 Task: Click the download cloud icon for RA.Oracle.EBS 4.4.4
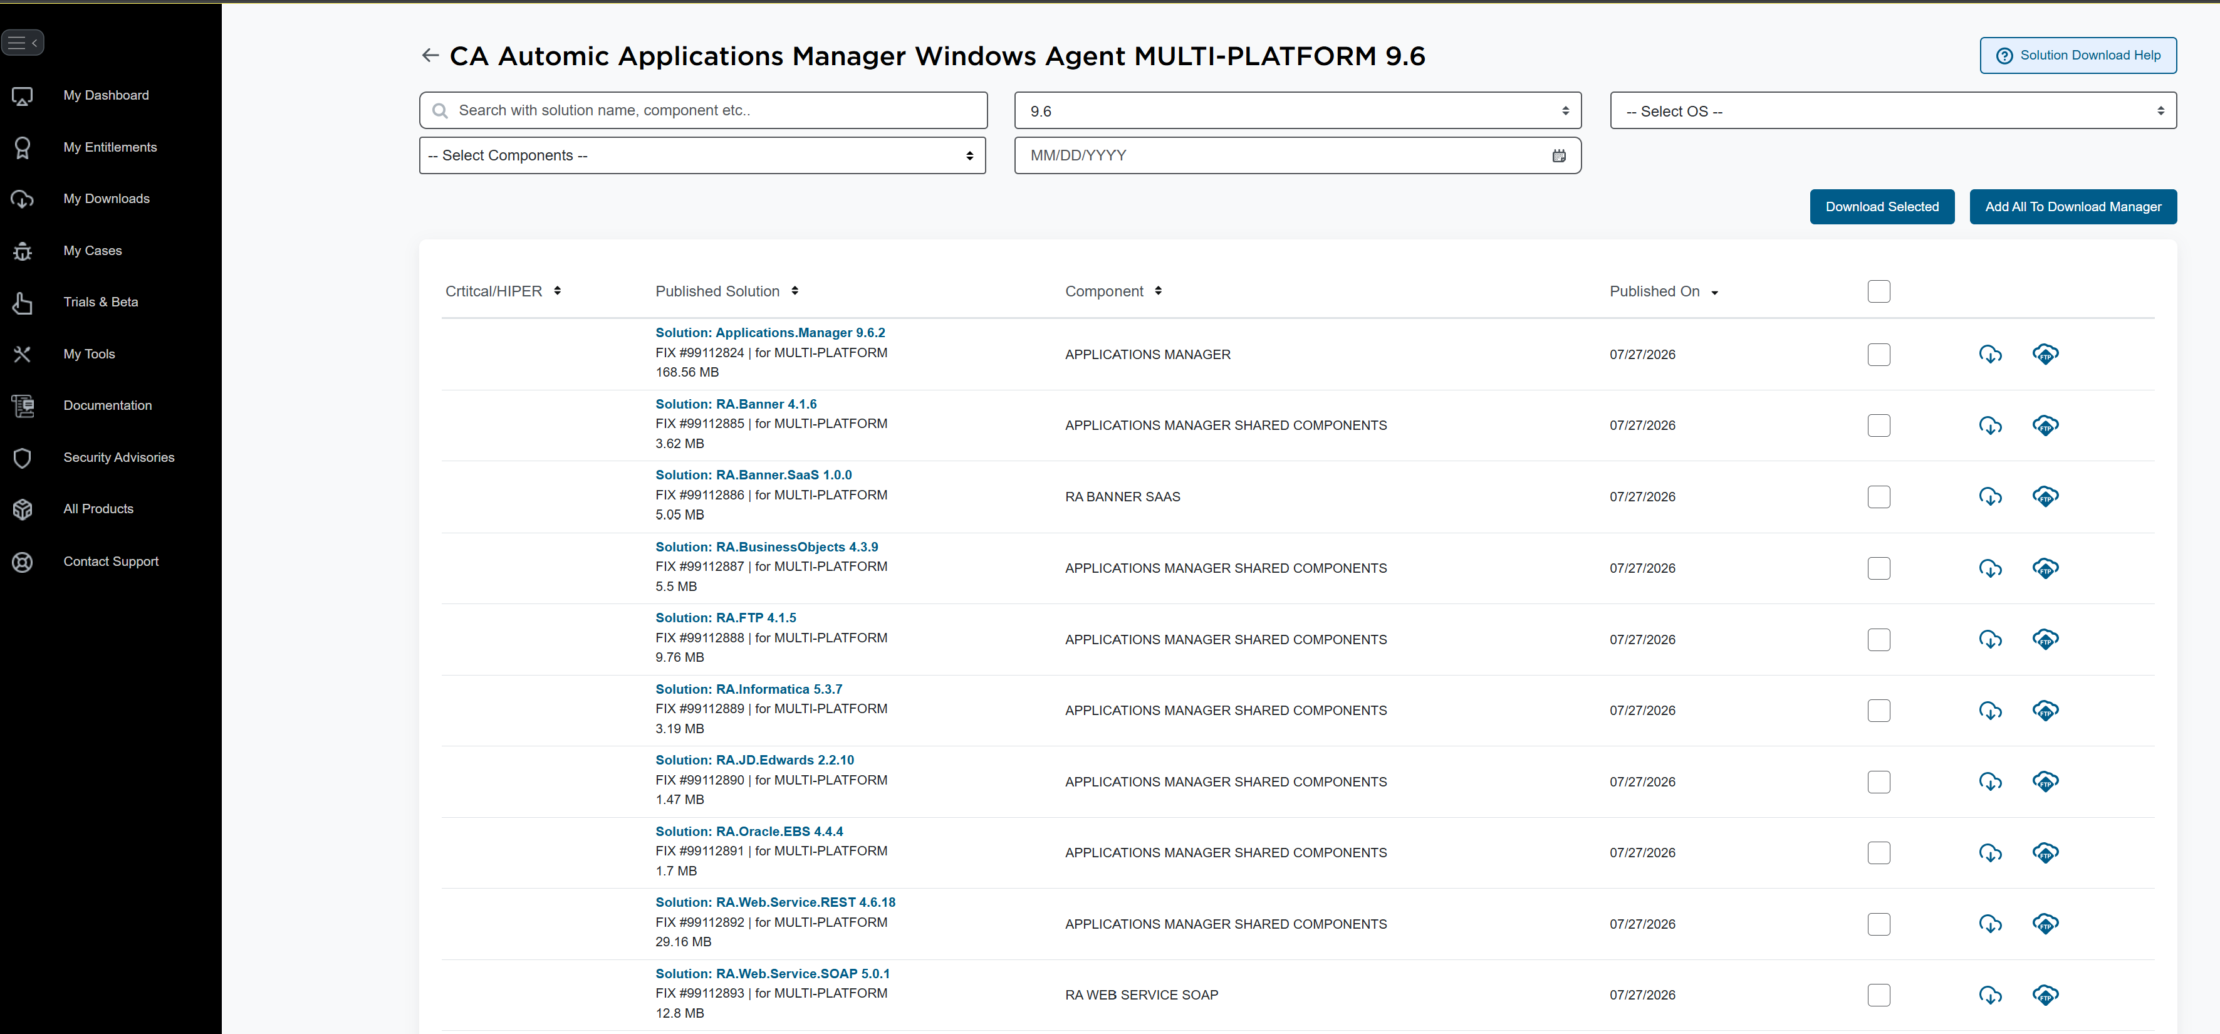(1990, 852)
